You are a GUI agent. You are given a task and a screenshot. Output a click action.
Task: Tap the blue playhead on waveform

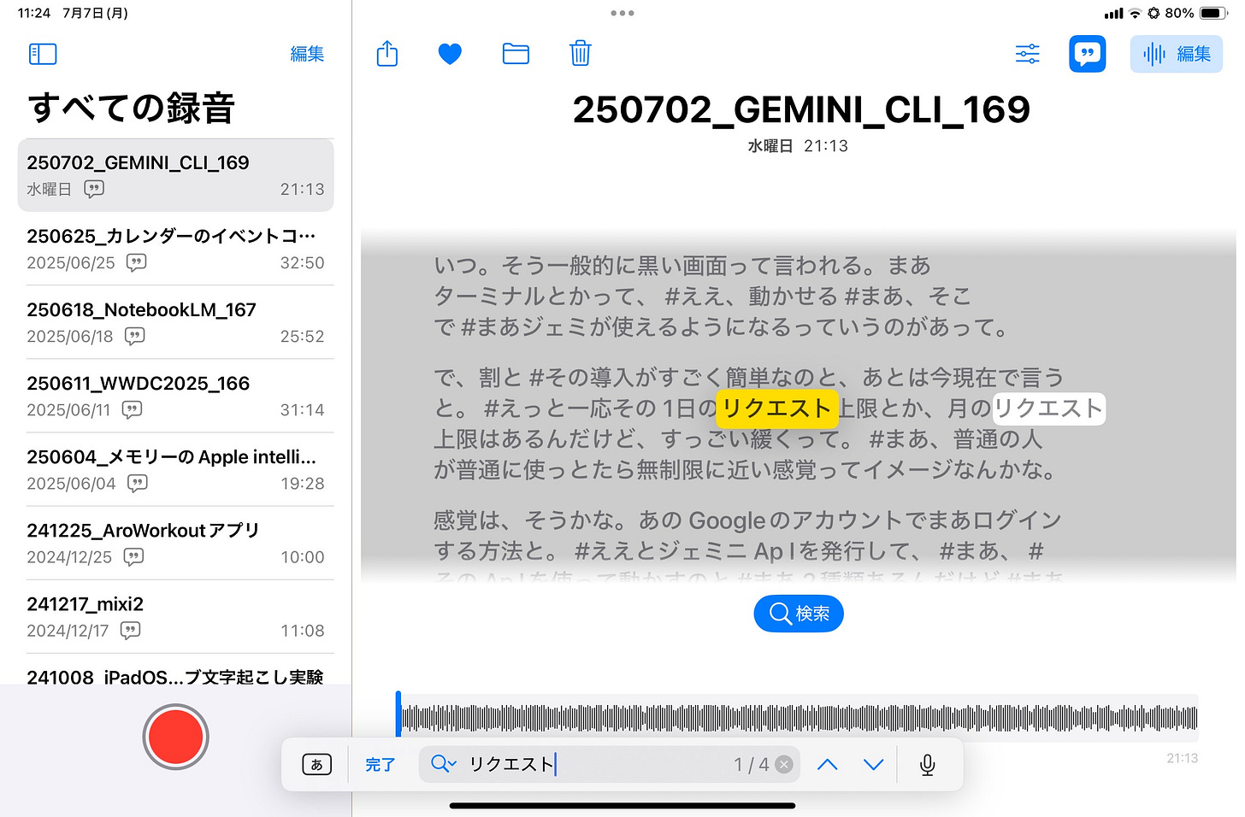(x=398, y=714)
